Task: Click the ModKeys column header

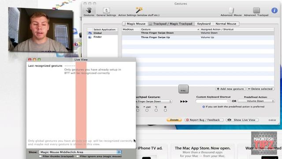Action: pyautogui.click(x=131, y=29)
